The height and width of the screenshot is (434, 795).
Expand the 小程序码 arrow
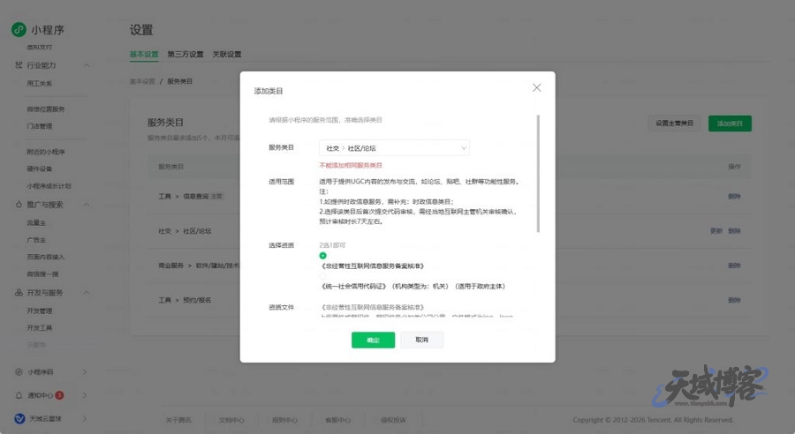85,371
